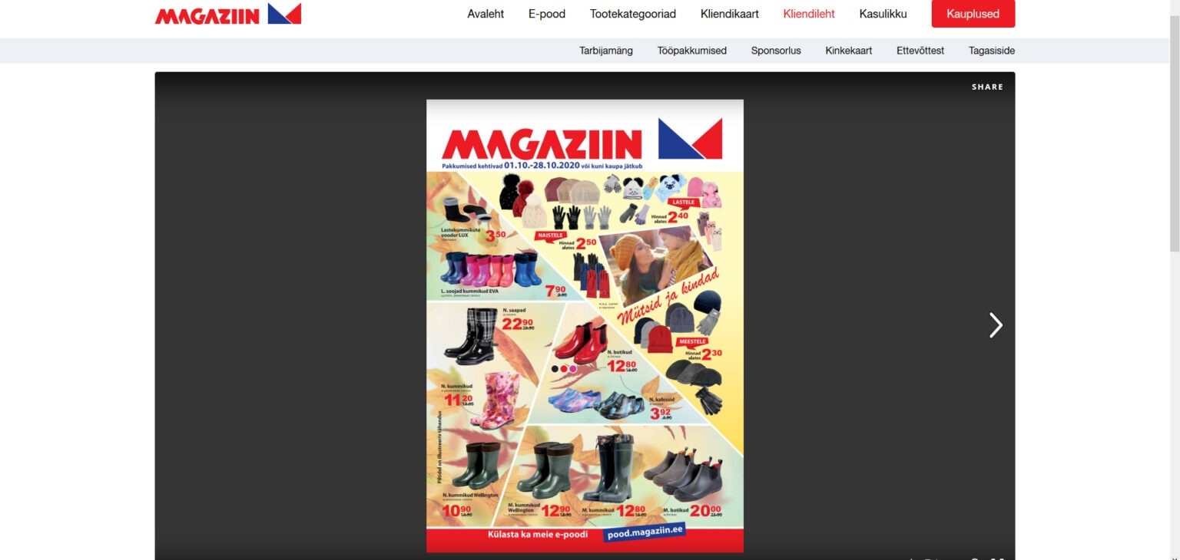Image resolution: width=1180 pixels, height=560 pixels.
Task: Open Tootekategooriad in the top navigation
Action: click(x=633, y=14)
